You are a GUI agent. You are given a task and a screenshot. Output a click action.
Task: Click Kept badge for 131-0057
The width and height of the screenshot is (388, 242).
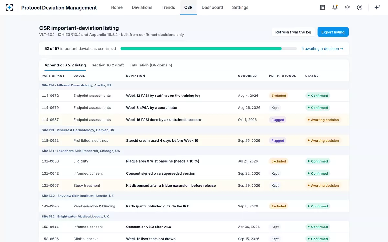tap(275, 186)
